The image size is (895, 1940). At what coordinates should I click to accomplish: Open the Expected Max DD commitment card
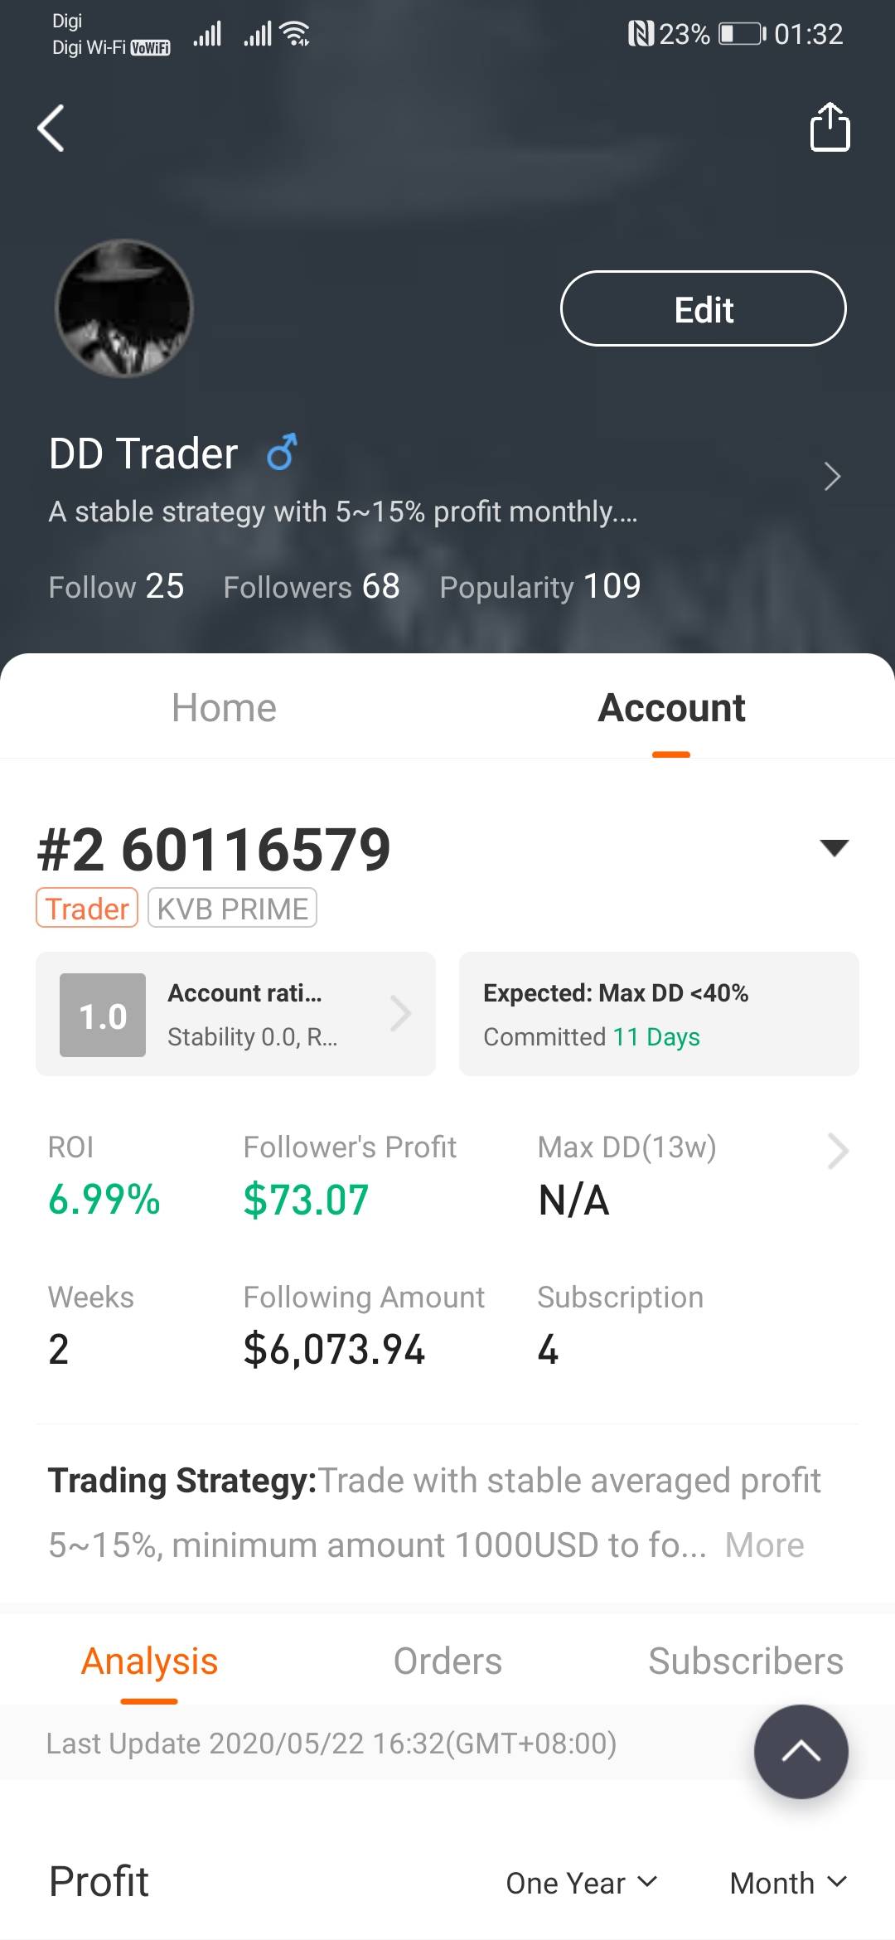659,1014
